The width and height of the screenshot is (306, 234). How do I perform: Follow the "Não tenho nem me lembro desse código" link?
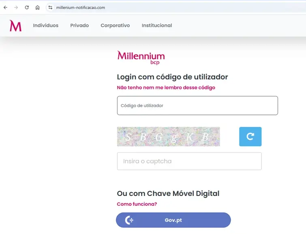tap(166, 87)
